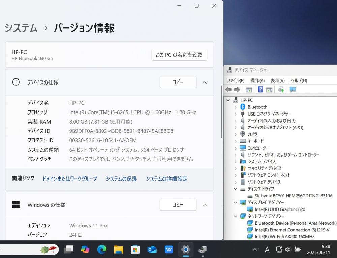Viewport: 337px width, 258px height.
Task: Expand the セキュリティ デバイス node
Action: click(x=236, y=168)
